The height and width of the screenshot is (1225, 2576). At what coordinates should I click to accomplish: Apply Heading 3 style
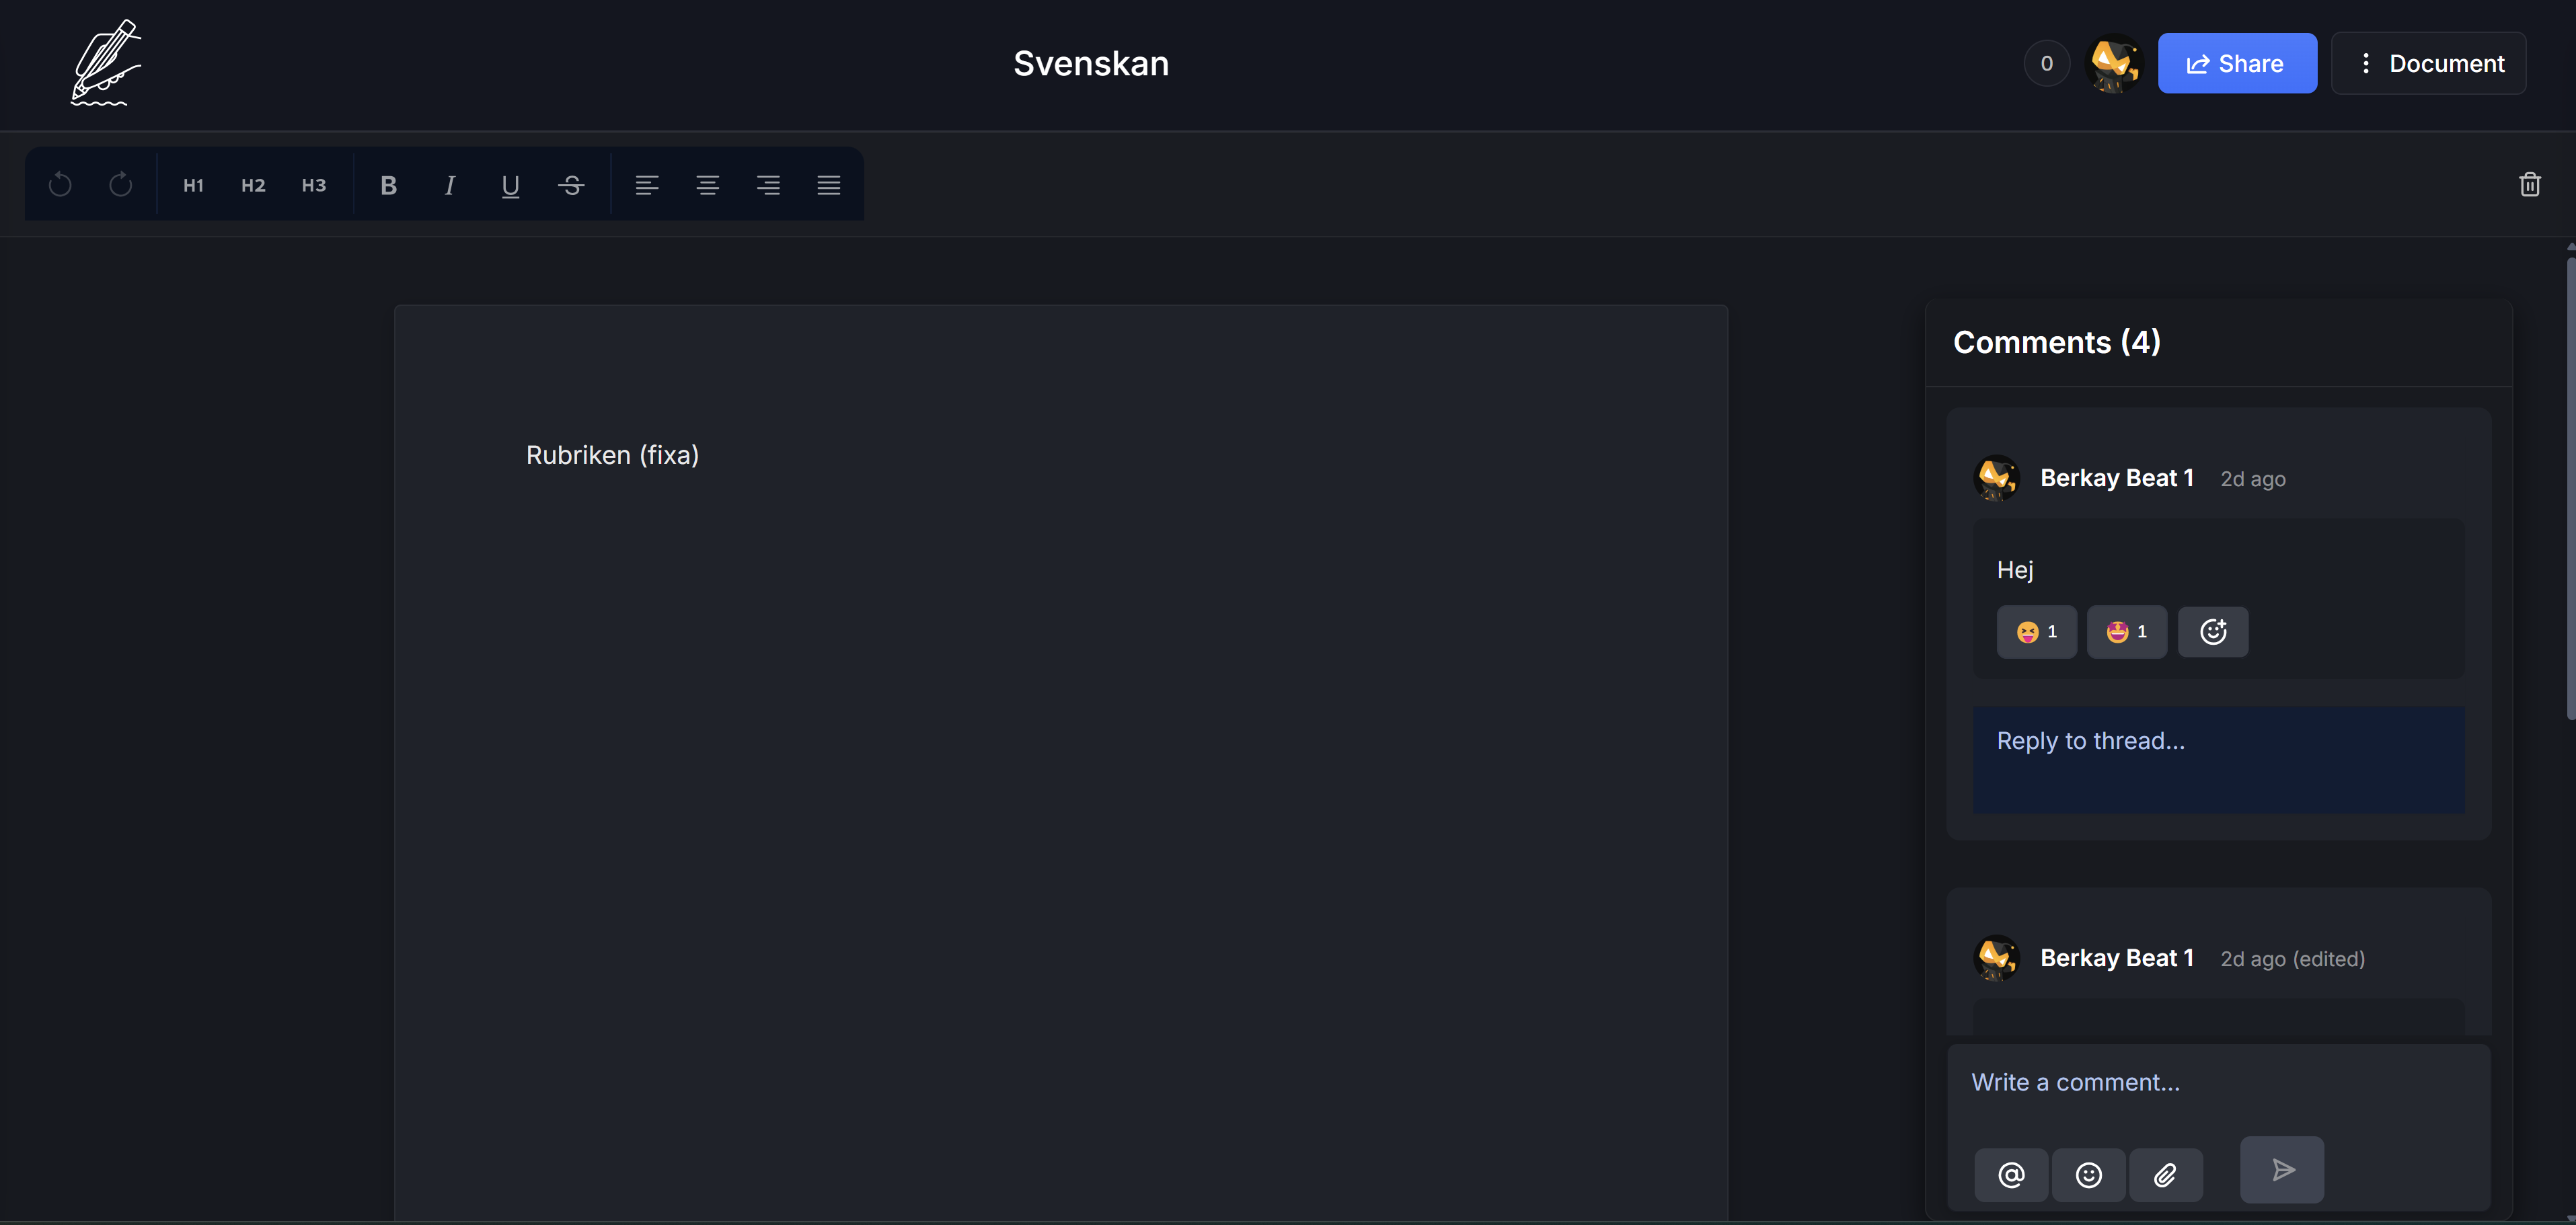pos(313,184)
